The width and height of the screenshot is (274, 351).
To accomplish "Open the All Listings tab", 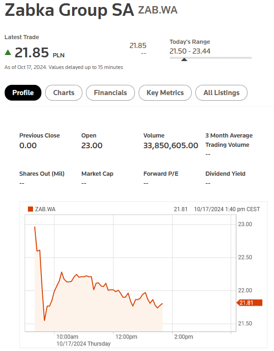I will click(x=221, y=93).
